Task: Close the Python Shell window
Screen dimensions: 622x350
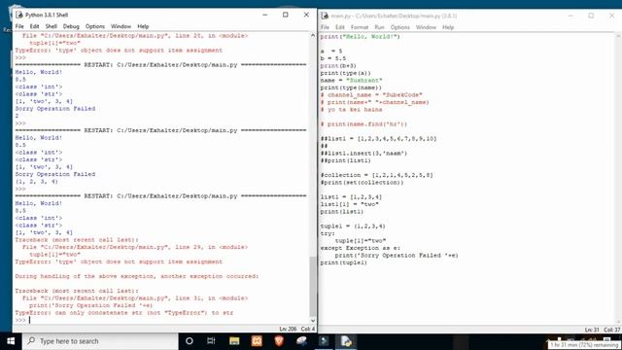Action: tap(306, 15)
